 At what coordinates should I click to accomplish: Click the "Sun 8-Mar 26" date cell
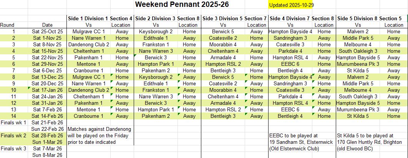click(x=47, y=155)
